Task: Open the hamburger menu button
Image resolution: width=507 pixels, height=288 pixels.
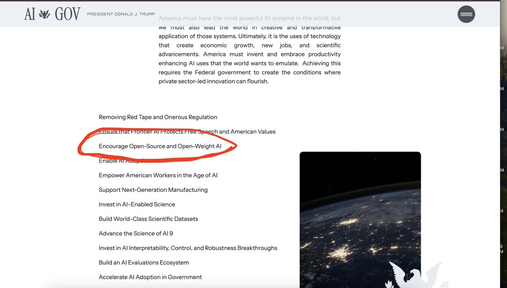Action: [x=466, y=14]
